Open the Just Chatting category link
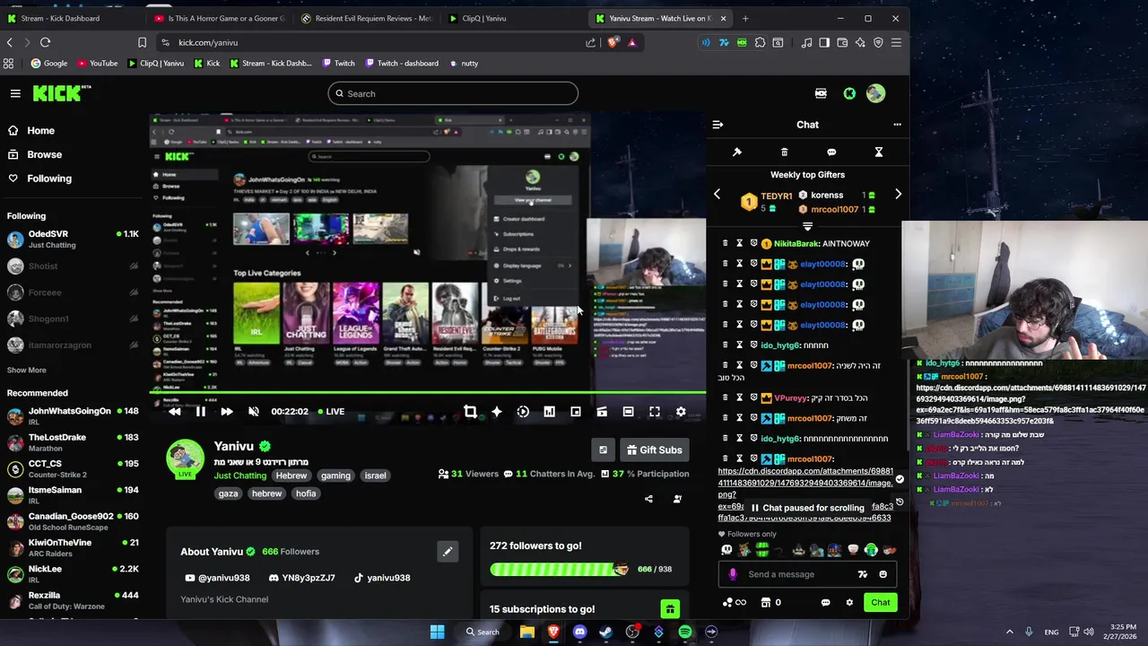Screen dimensions: 1148x646 [x=240, y=476]
